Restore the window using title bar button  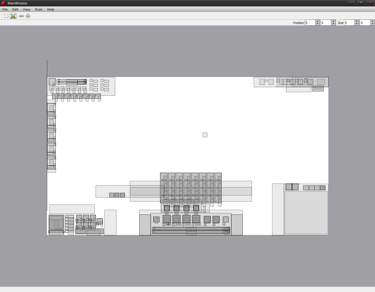coord(361,3)
